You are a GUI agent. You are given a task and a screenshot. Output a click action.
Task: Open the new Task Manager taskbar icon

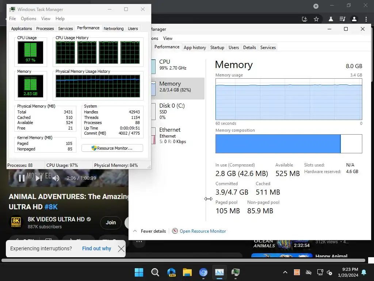coord(220,272)
